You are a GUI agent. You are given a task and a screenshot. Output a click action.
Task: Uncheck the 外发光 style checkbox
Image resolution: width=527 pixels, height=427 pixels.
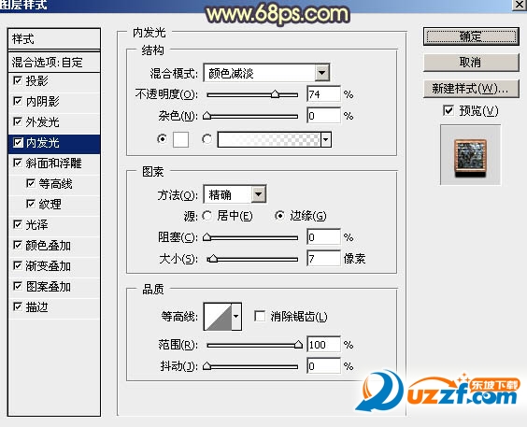click(18, 121)
